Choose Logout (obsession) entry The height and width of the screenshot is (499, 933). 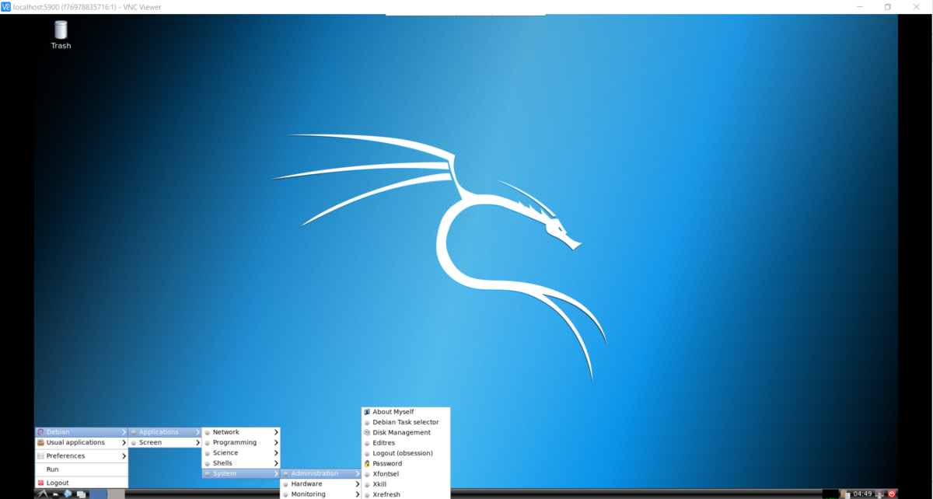coord(406,453)
